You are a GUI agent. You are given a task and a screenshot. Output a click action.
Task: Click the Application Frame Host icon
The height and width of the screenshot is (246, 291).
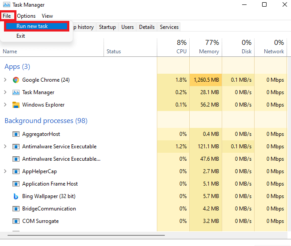[16, 184]
